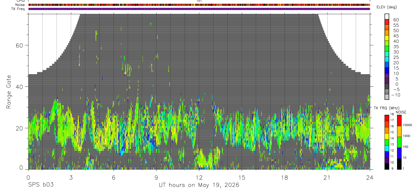Click the '10000' label on the NOISE colorbar

pos(408,125)
